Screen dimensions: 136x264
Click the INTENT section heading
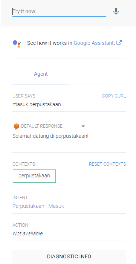(x=20, y=197)
